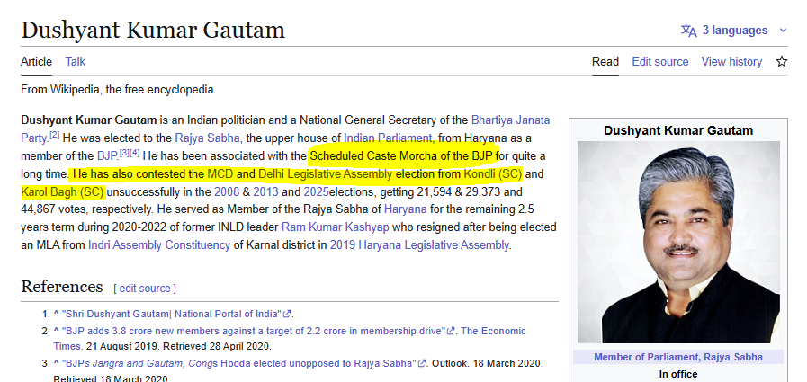Switch to the Article tab
The height and width of the screenshot is (382, 807).
tap(36, 62)
